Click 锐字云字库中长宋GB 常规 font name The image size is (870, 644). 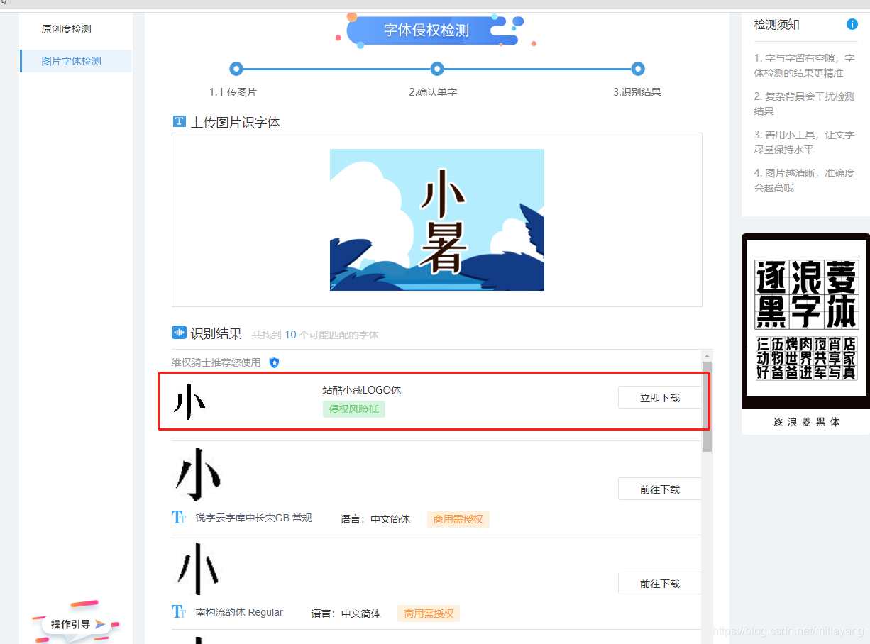(x=253, y=518)
